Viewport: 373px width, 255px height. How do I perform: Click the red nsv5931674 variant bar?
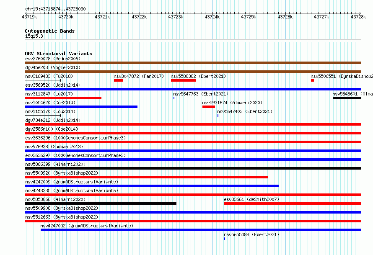pyautogui.click(x=209, y=107)
